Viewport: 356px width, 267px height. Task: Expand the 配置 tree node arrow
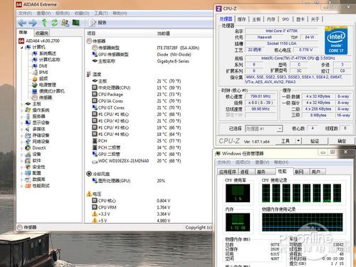tap(22, 173)
